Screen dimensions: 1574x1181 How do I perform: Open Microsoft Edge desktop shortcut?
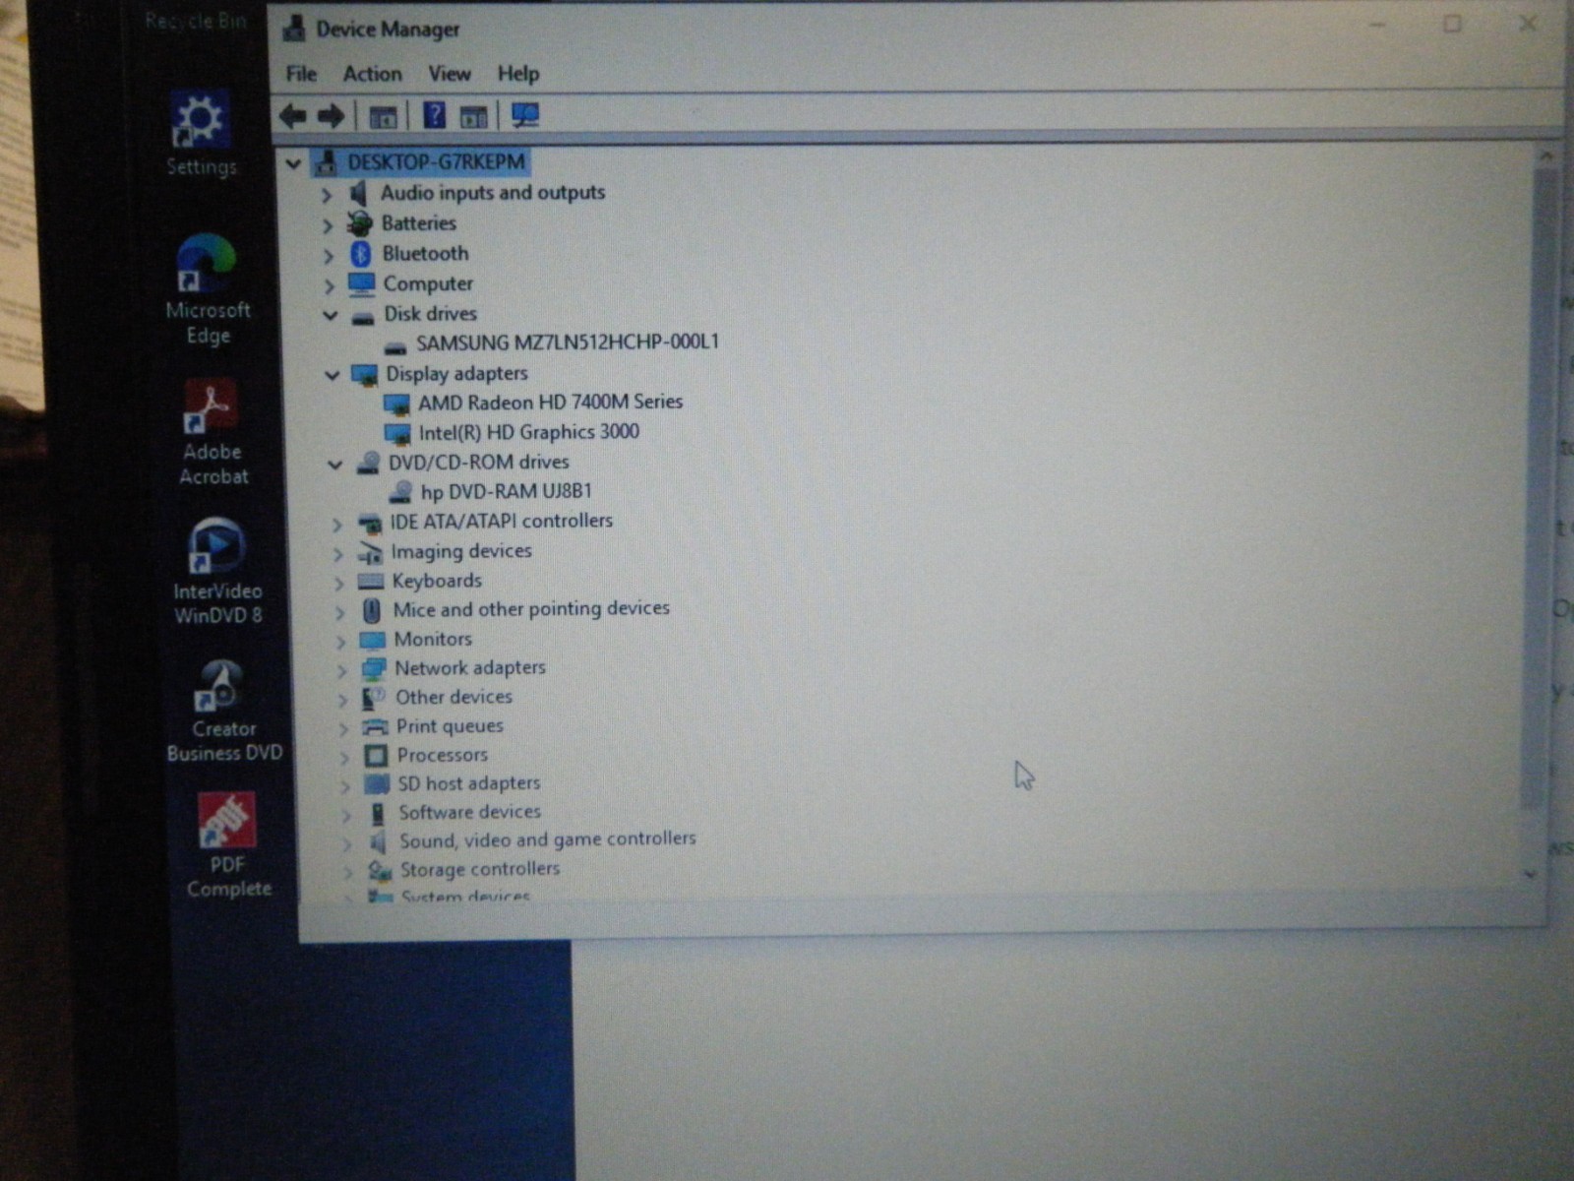click(x=208, y=289)
